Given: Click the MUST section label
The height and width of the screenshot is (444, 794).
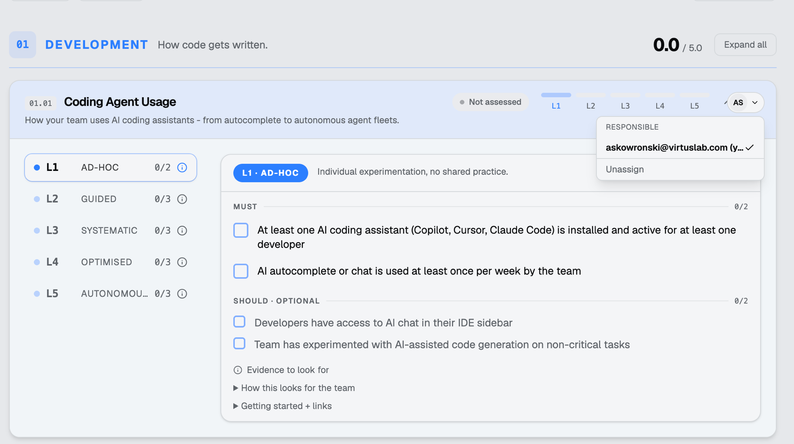Looking at the screenshot, I should point(245,207).
